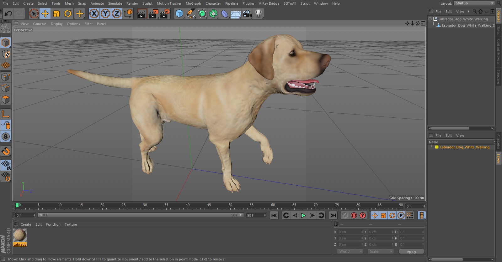Render to Picture Viewer
The height and width of the screenshot is (262, 502).
[153, 13]
